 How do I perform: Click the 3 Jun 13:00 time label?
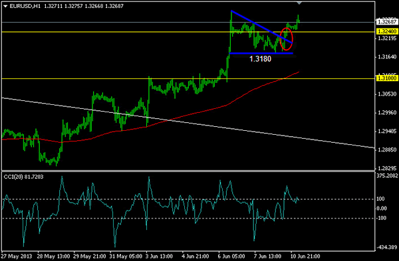(159, 256)
